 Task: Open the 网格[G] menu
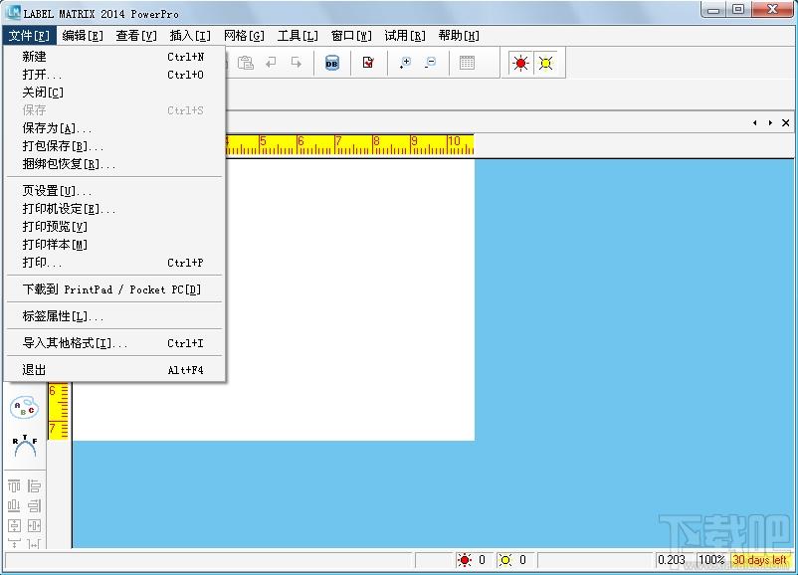pyautogui.click(x=244, y=36)
